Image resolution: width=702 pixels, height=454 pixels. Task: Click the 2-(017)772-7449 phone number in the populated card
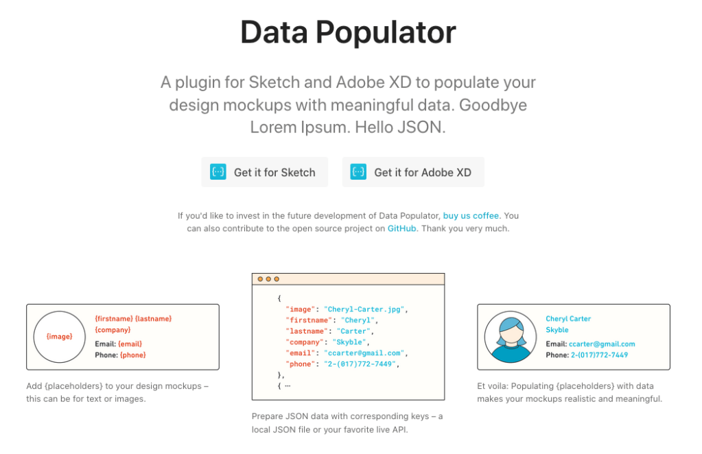(x=599, y=355)
